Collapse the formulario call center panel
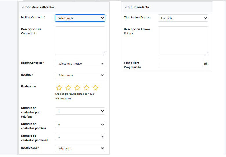This screenshot has width=226, height=157. 23,7
